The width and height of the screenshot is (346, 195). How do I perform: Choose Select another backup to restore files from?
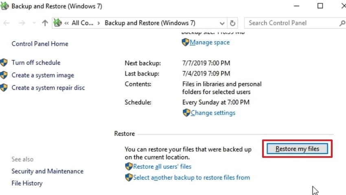tap(191, 177)
